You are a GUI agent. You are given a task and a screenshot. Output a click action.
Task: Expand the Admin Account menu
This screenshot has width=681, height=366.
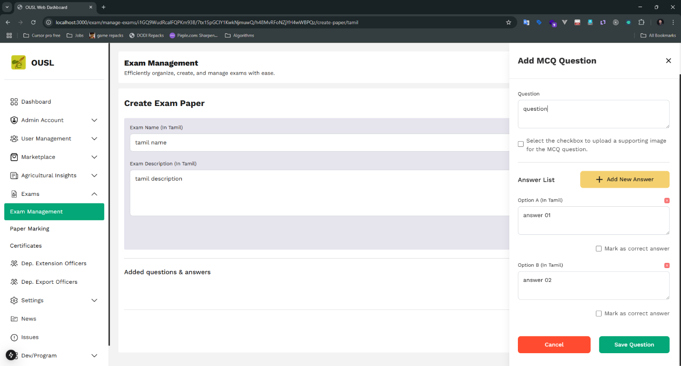point(94,120)
